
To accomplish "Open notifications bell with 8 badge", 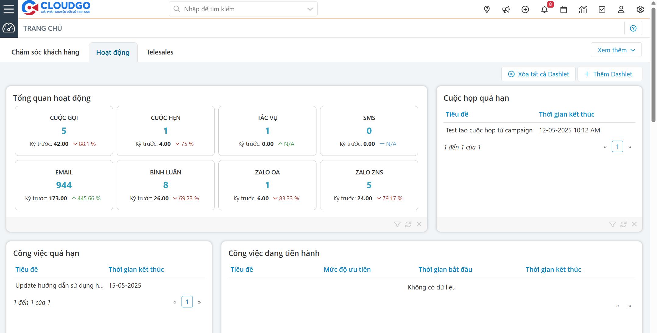I will point(544,9).
